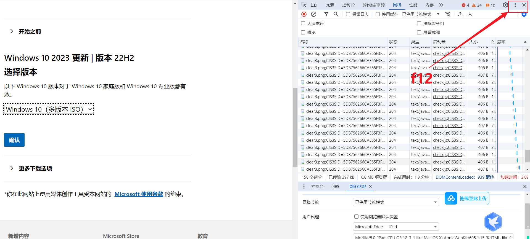The image size is (530, 239).
Task: Switch to the 内存 tab
Action: click(429, 5)
